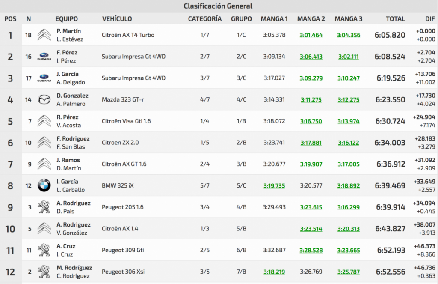Open Manga 3 time 3:16.299
Image resolution: width=438 pixels, height=284 pixels.
348,207
